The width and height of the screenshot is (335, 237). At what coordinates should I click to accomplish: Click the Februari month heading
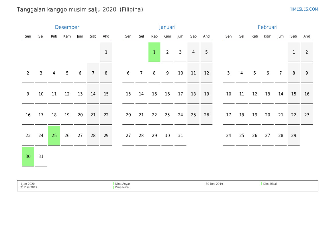pyautogui.click(x=268, y=27)
